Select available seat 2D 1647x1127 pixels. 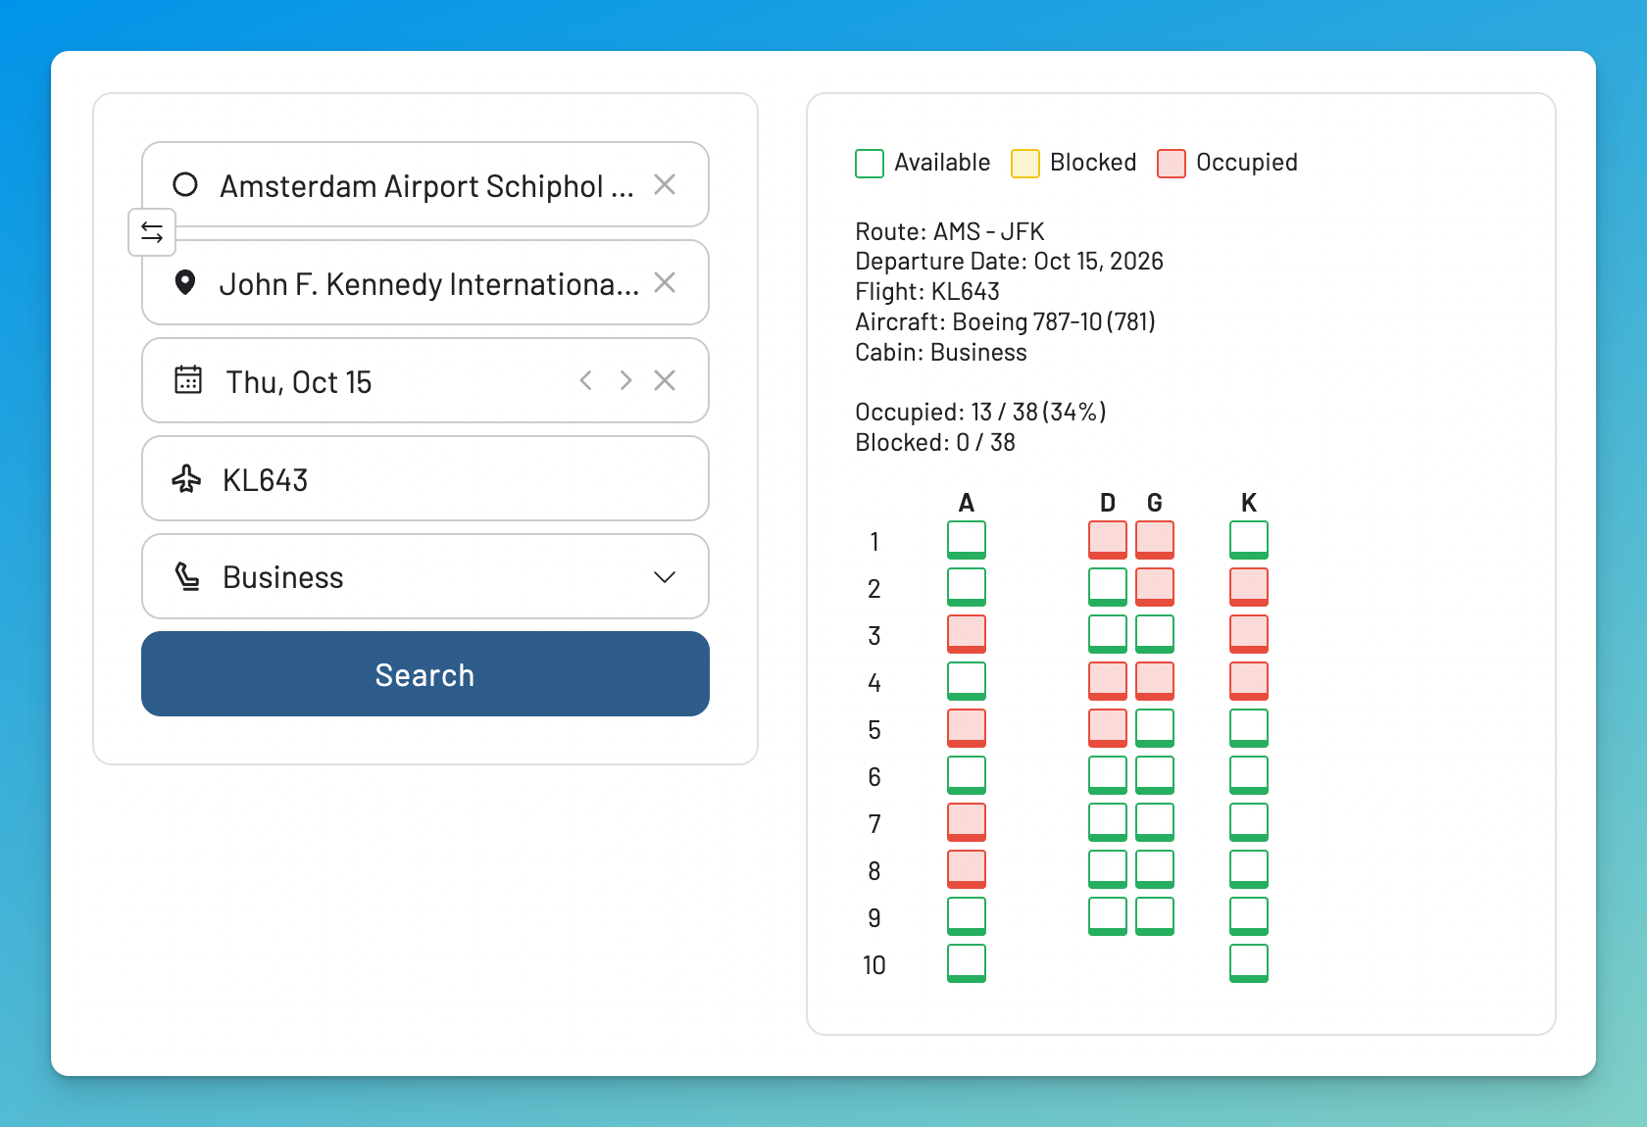pyautogui.click(x=1108, y=587)
